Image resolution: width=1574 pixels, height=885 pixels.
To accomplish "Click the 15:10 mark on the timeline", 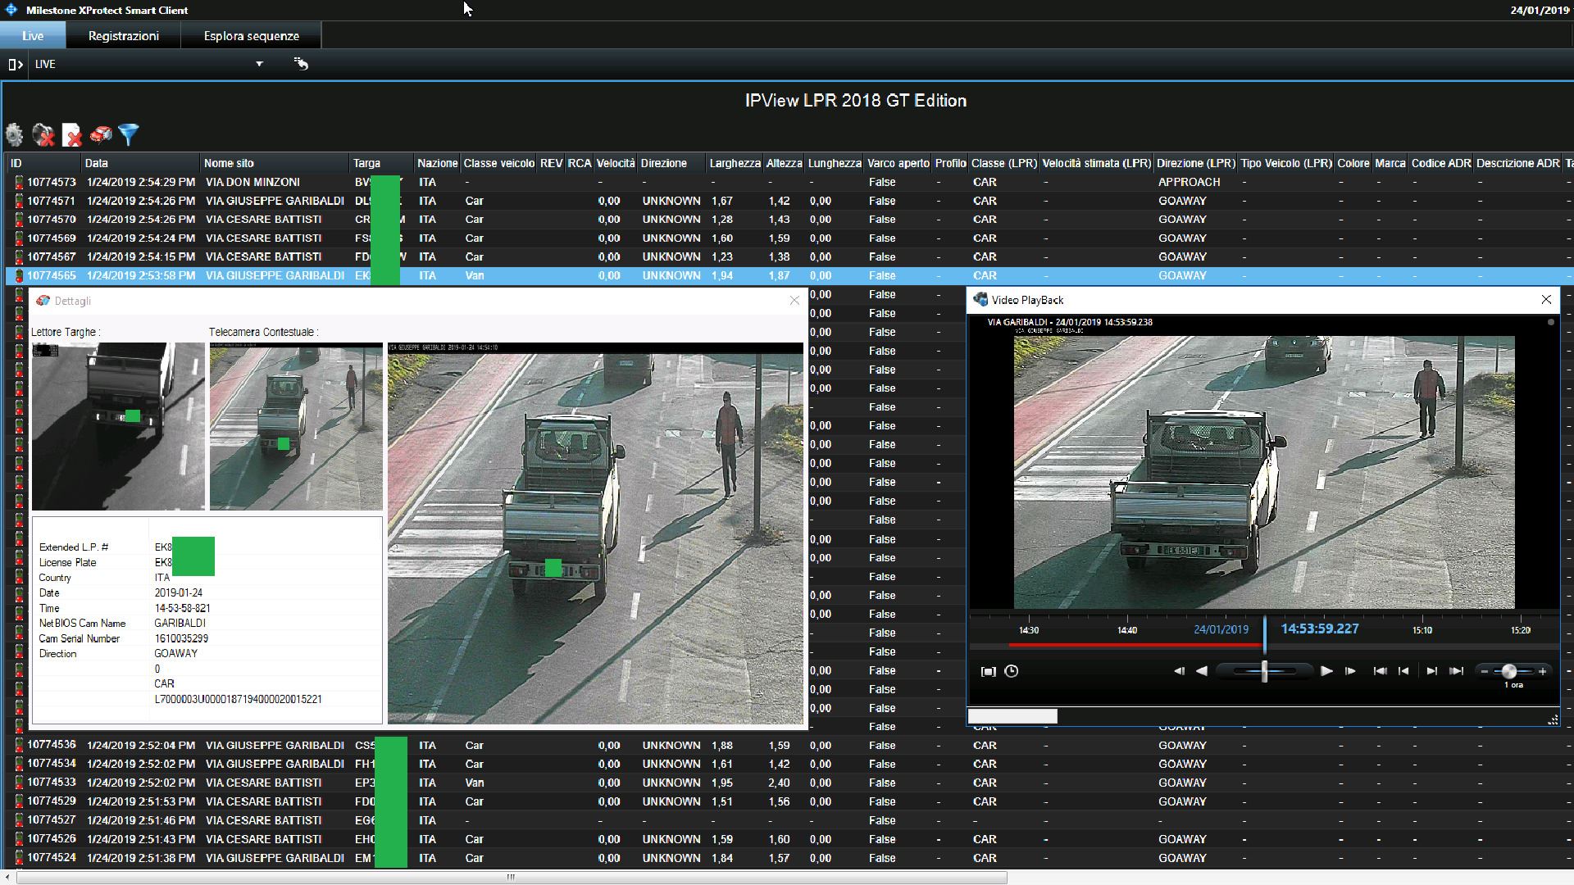I will point(1422,630).
